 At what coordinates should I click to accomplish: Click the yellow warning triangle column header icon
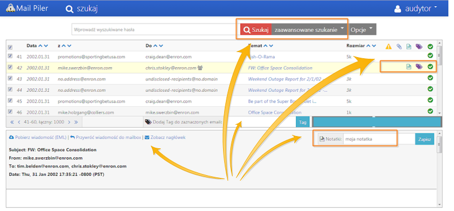pyautogui.click(x=388, y=46)
